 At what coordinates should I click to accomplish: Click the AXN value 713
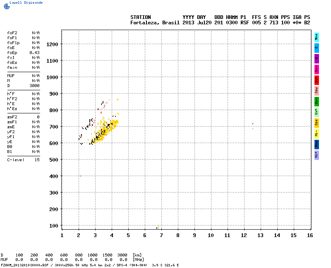click(x=274, y=23)
